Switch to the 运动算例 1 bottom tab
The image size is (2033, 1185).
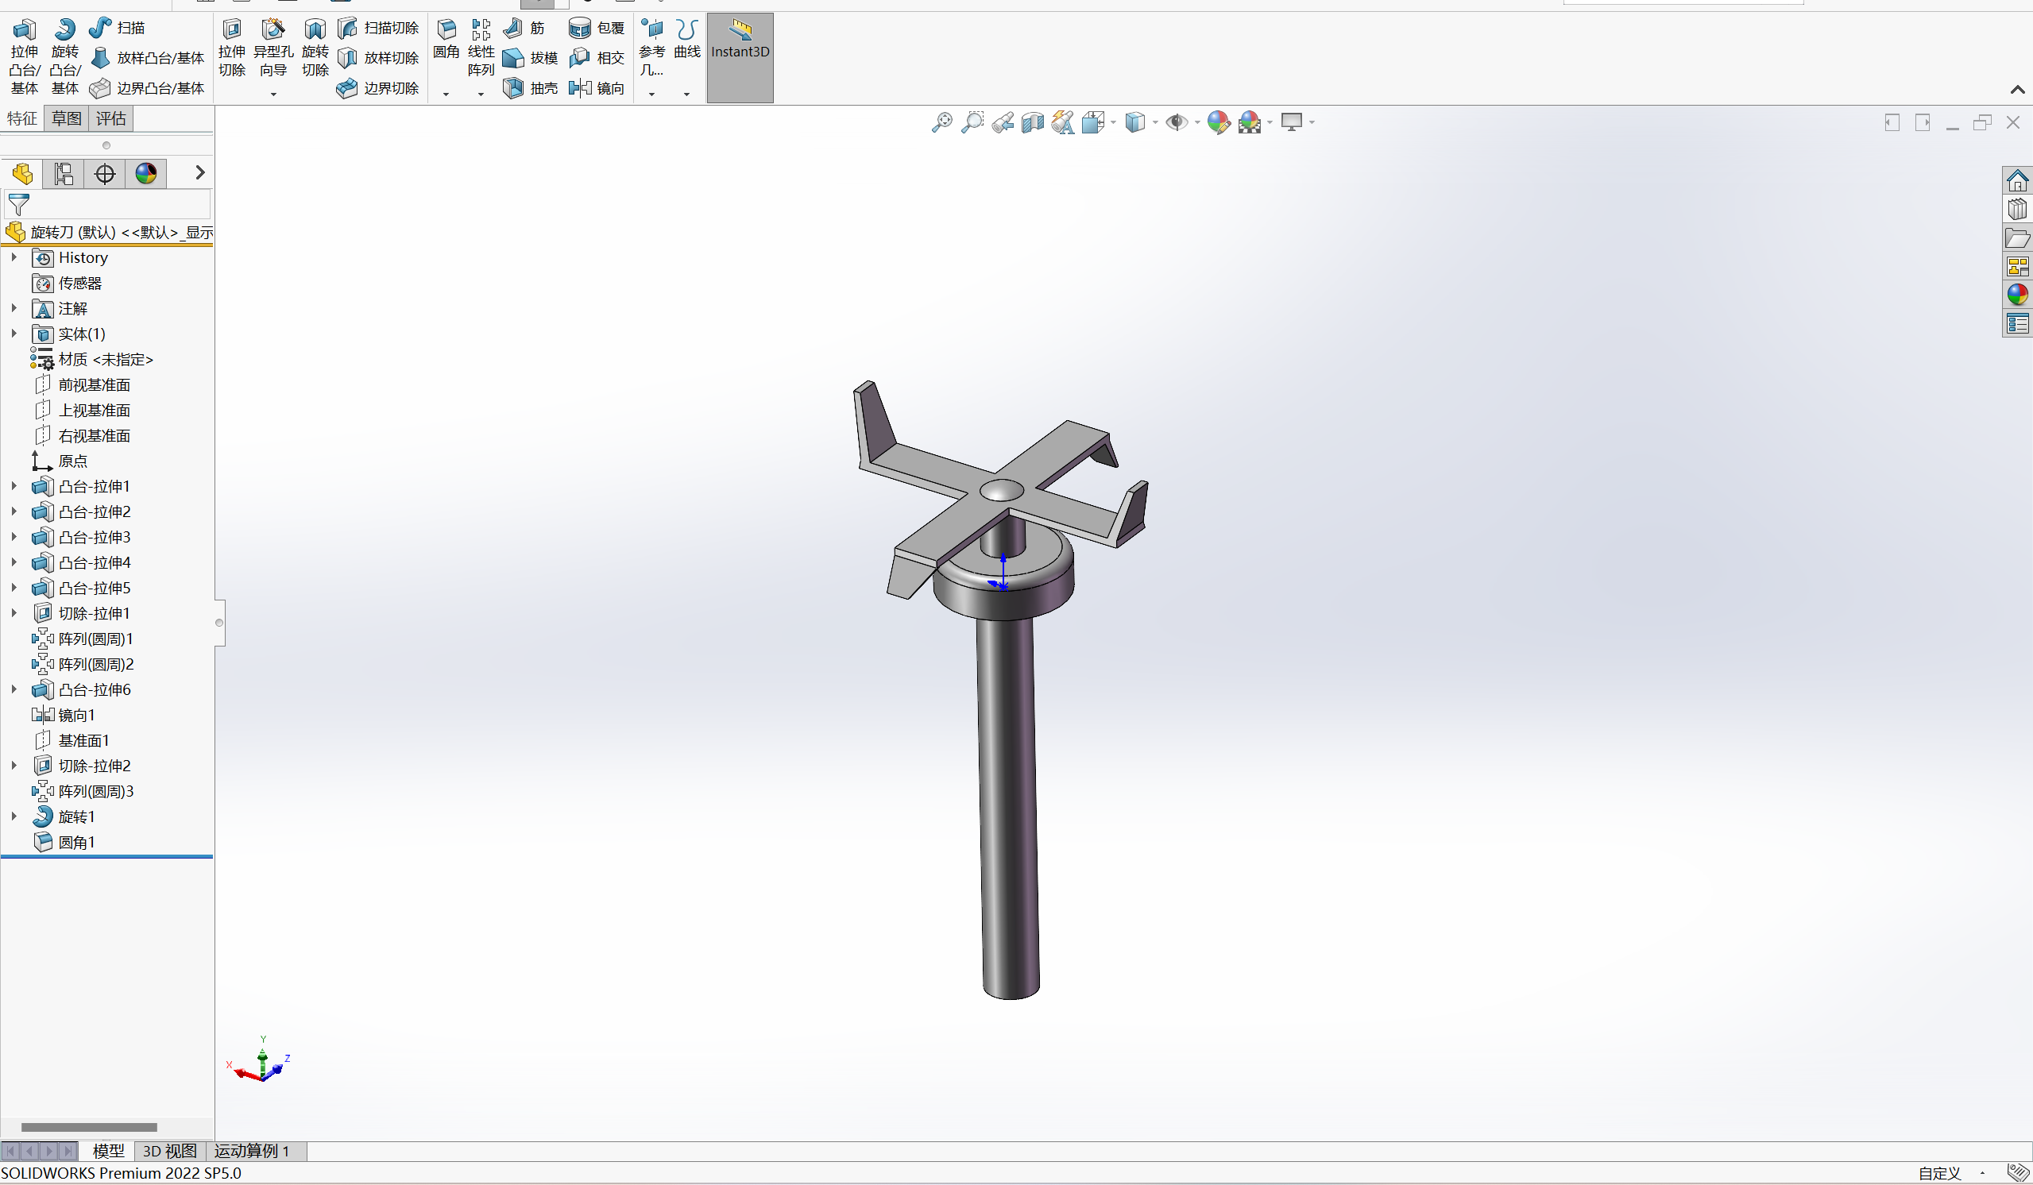(251, 1151)
